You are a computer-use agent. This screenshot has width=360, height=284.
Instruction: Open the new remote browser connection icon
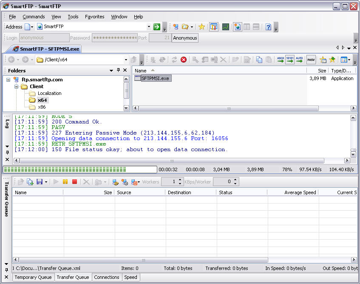(176, 27)
